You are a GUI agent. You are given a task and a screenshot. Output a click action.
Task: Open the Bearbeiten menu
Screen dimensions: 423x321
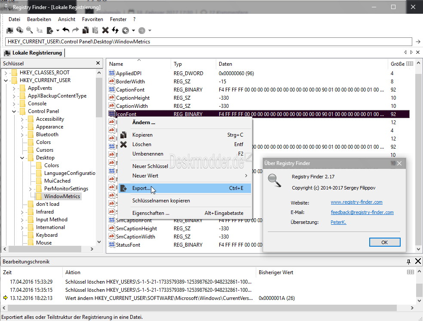(39, 19)
